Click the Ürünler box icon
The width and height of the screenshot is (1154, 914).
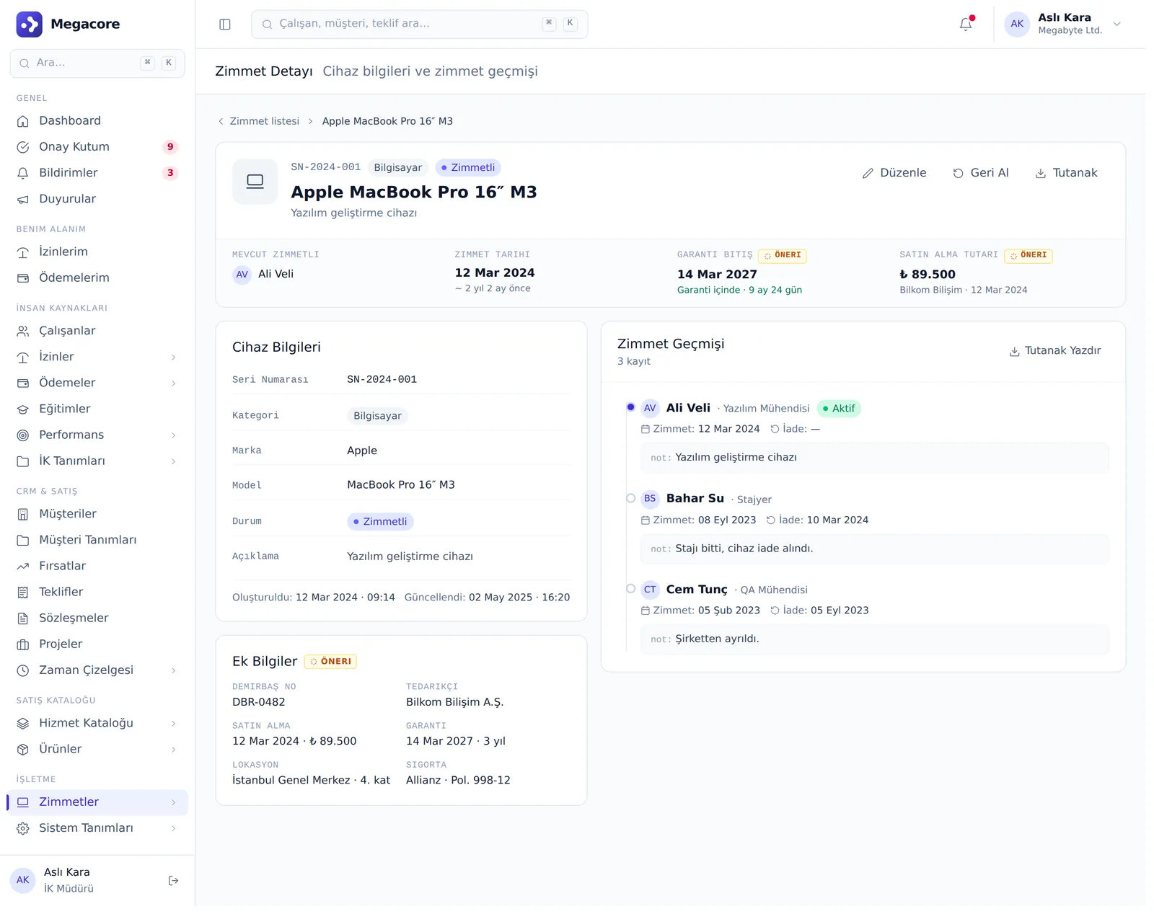(x=23, y=750)
